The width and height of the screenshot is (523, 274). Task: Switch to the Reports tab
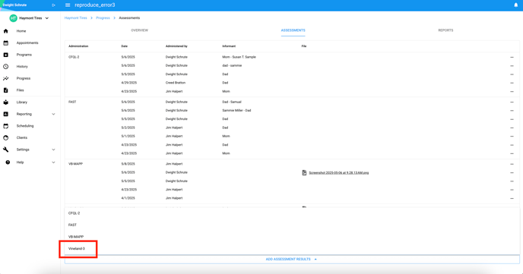coord(445,30)
